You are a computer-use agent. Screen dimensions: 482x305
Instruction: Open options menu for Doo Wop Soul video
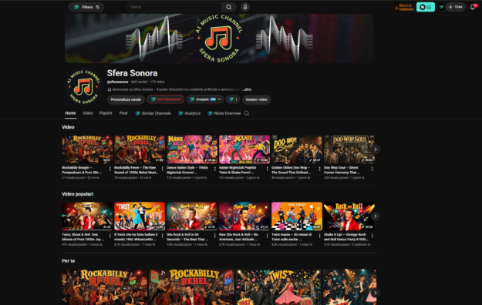[372, 169]
